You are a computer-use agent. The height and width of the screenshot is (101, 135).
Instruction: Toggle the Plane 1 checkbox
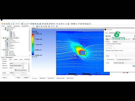point(6,44)
